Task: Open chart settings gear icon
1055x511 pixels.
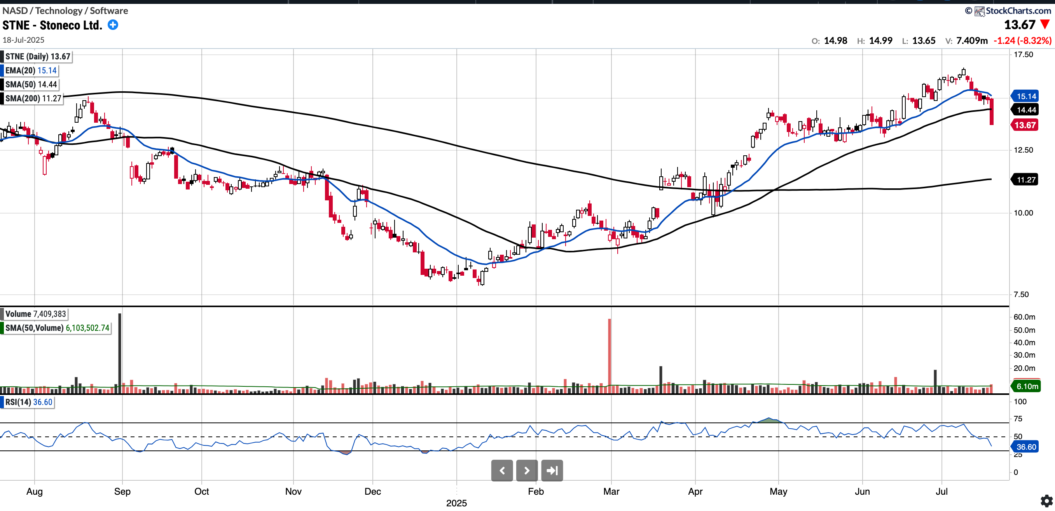Action: point(1046,501)
